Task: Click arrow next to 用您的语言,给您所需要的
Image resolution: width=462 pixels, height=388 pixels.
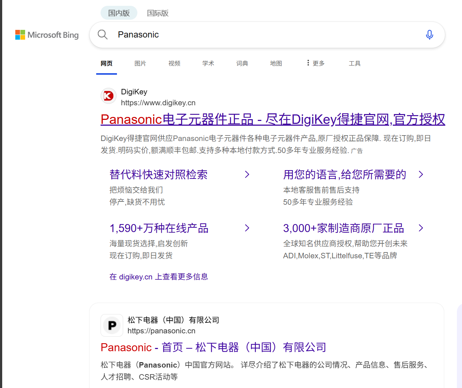Action: [421, 175]
